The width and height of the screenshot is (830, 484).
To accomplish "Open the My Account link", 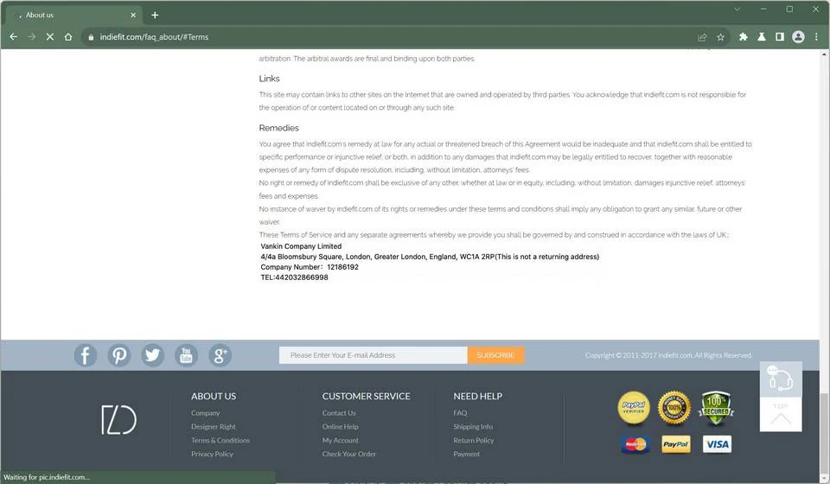I will click(x=340, y=440).
